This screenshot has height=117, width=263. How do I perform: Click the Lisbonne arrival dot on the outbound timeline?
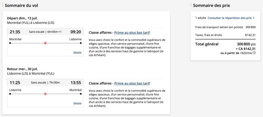(x=81, y=43)
